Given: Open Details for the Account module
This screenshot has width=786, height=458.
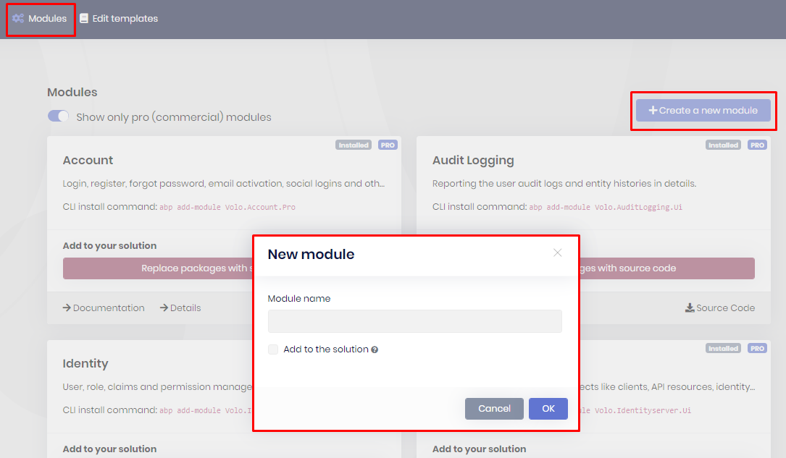Looking at the screenshot, I should (x=184, y=308).
